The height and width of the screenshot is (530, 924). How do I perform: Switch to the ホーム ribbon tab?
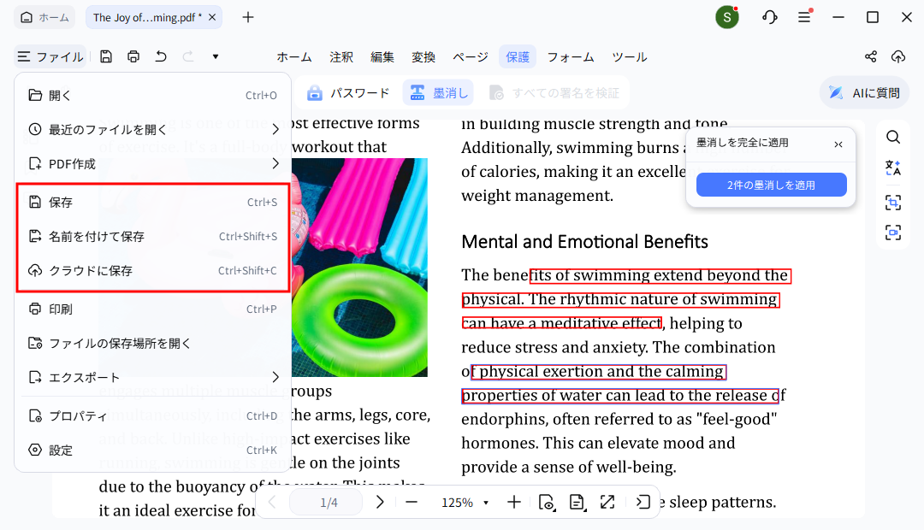tap(294, 57)
